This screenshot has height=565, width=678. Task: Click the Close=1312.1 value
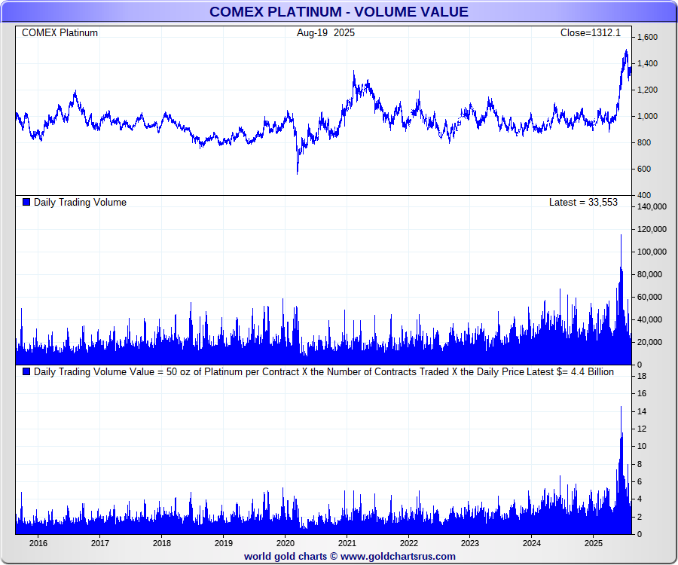coord(590,33)
